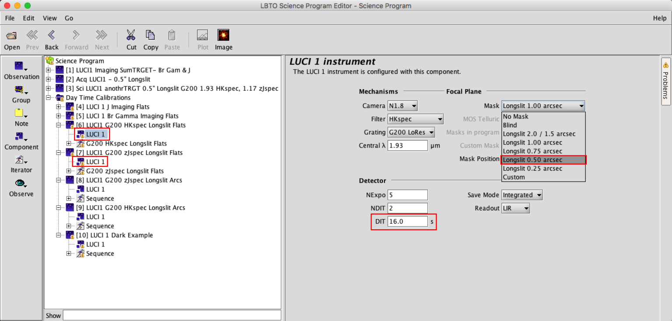Expand G200 HKspec Longslit Flats sequence

(x=69, y=143)
